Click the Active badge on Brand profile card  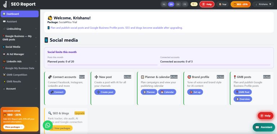[220, 77]
